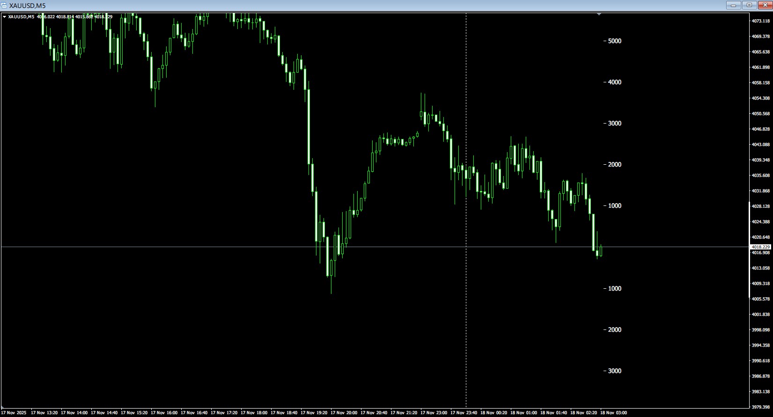Screen dimensions: 773x417
Task: Maximize the XAUUSD,M5 chart window
Action: pos(749,5)
